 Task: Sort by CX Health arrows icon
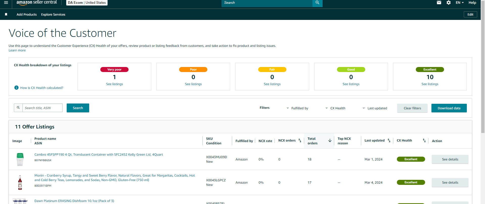pos(424,141)
